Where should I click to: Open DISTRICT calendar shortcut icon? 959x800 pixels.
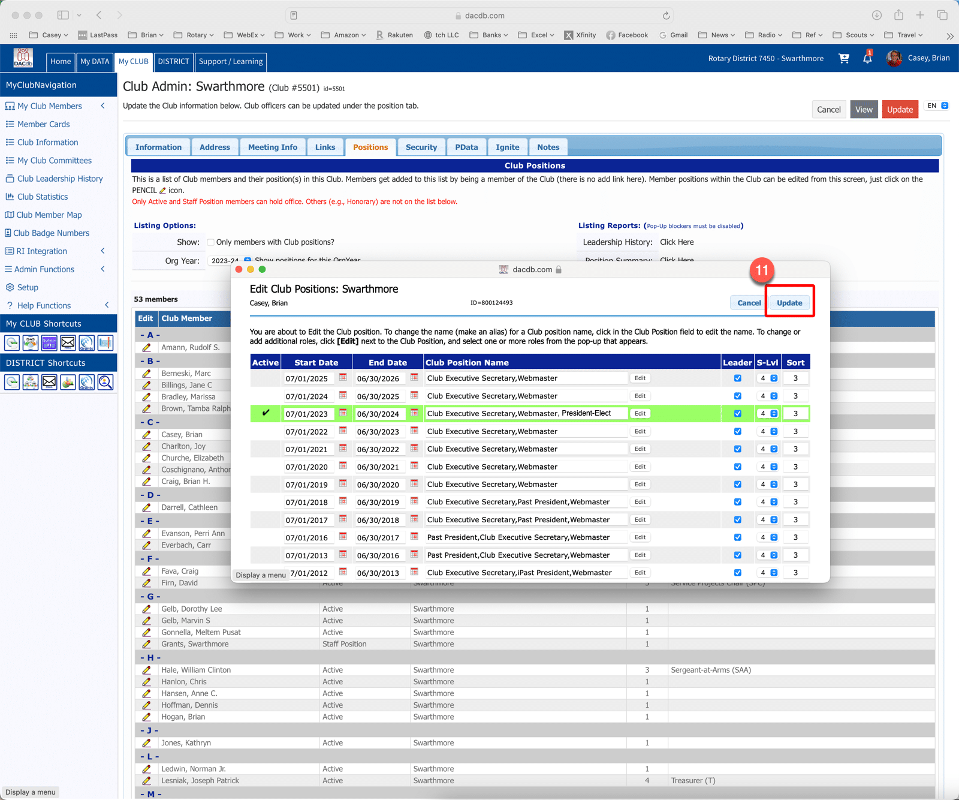12,382
